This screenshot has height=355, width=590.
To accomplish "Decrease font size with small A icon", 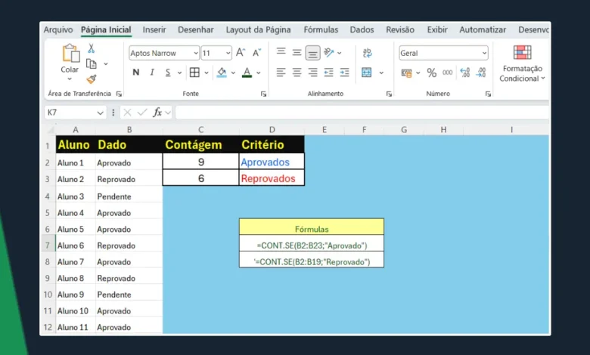I will 256,53.
